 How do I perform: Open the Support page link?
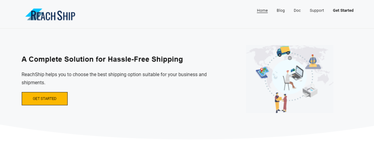[317, 11]
